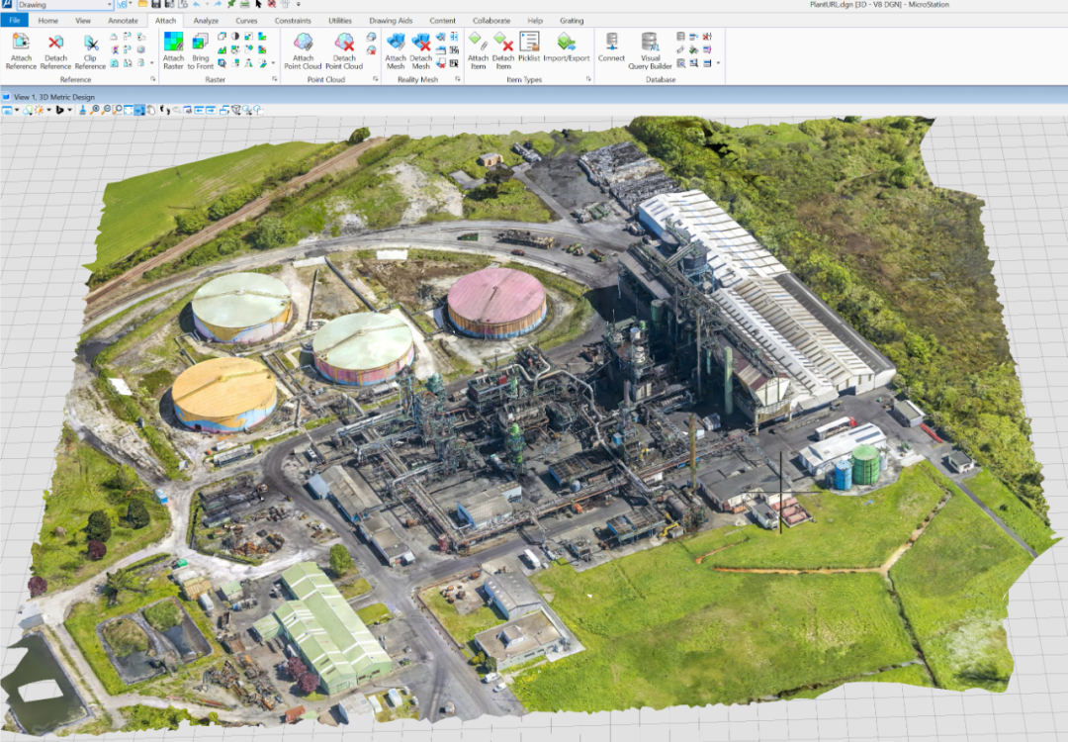Open the File menu
This screenshot has height=742, width=1068.
[x=15, y=21]
